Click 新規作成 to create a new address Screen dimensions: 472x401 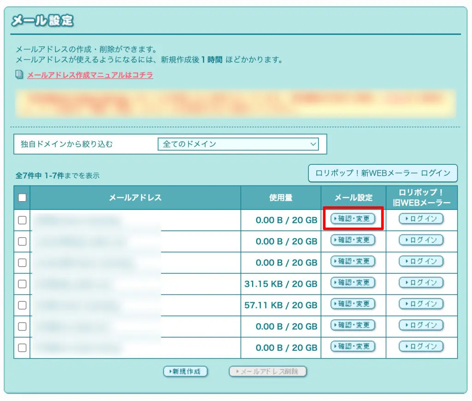185,371
